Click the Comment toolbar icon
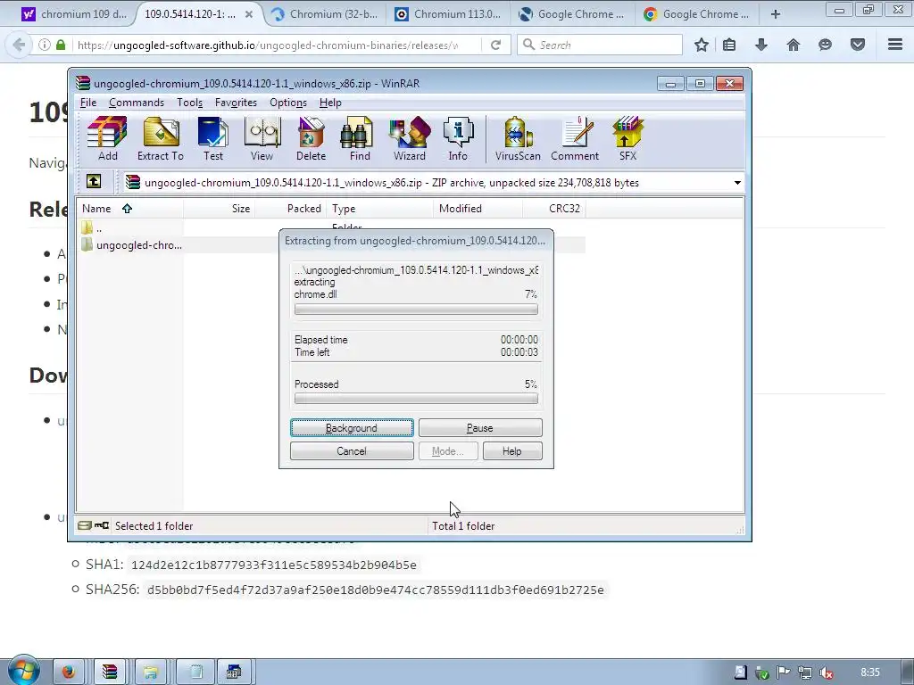Image resolution: width=914 pixels, height=685 pixels. [575, 138]
